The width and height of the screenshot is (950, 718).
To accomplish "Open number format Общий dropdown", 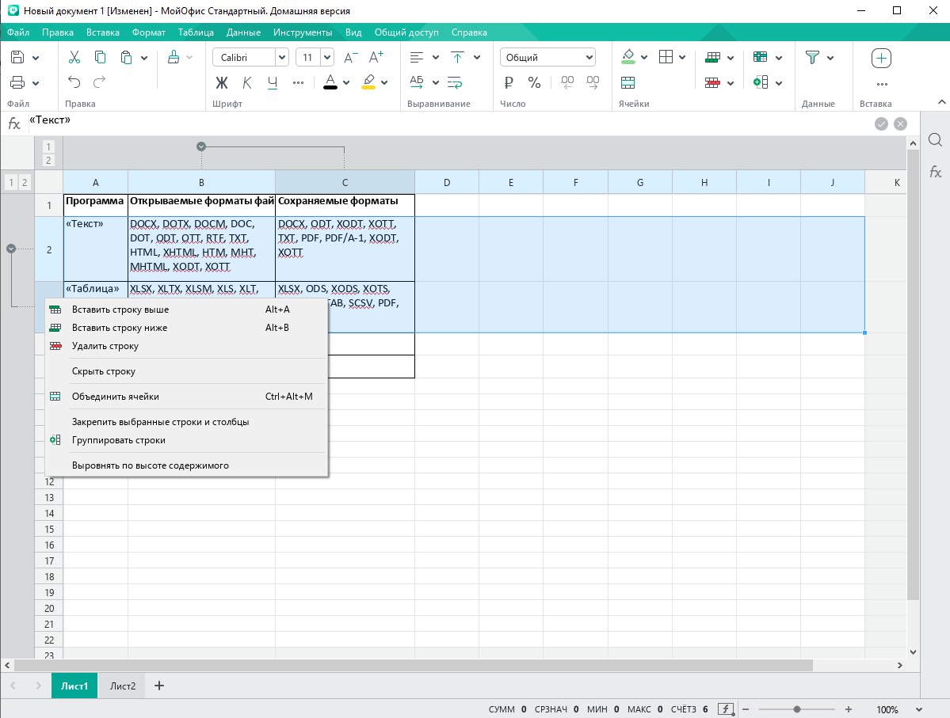I will [x=548, y=58].
